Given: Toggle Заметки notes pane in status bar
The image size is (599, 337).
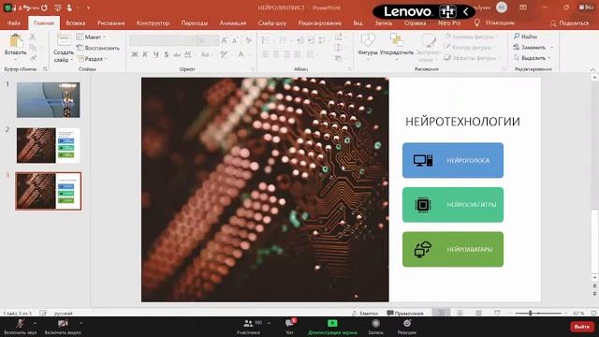Looking at the screenshot, I should coord(365,313).
